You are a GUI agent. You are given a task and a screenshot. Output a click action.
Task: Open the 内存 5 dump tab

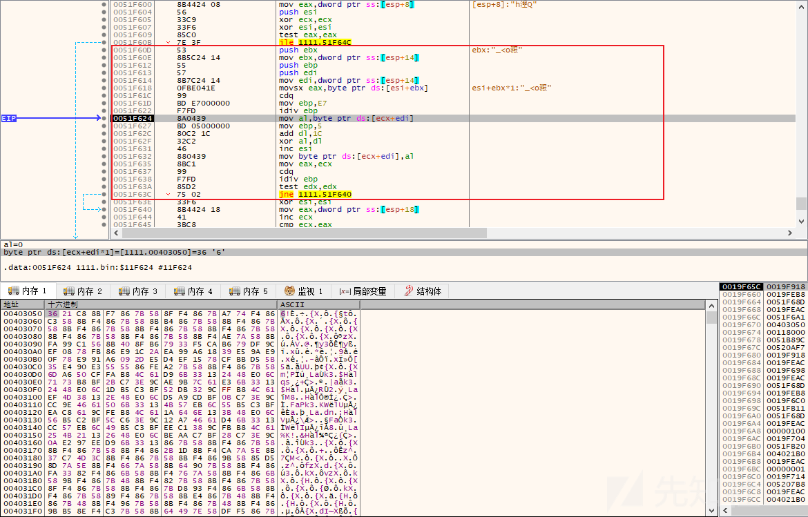pyautogui.click(x=249, y=291)
